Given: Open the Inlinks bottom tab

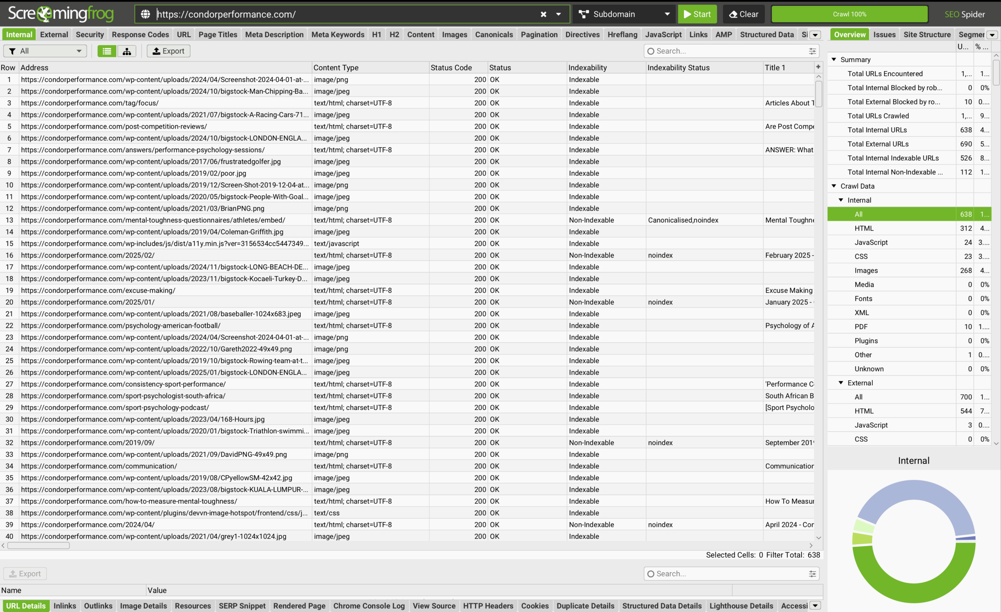Looking at the screenshot, I should (x=65, y=605).
